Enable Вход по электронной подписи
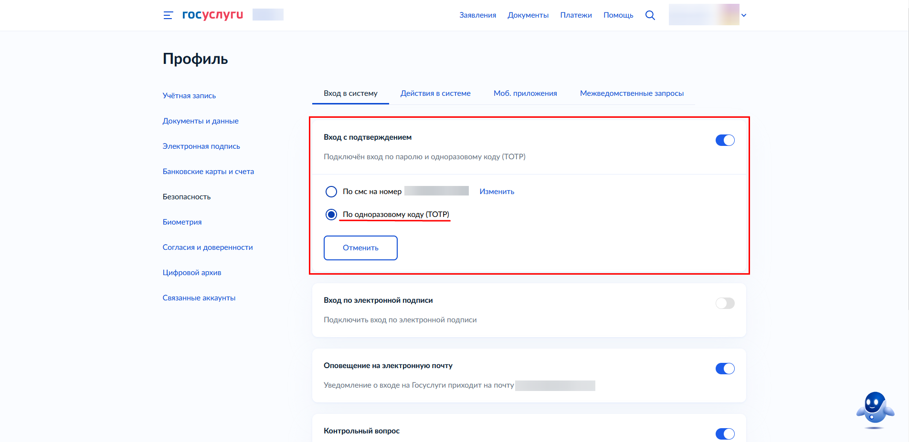The width and height of the screenshot is (909, 442). coord(725,303)
